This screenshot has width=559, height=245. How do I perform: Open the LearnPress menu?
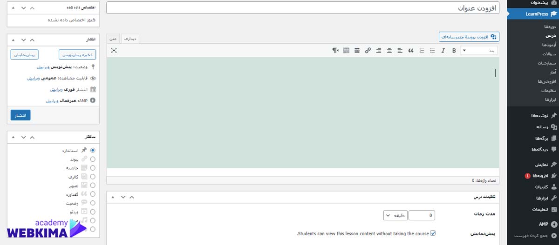pos(533,14)
